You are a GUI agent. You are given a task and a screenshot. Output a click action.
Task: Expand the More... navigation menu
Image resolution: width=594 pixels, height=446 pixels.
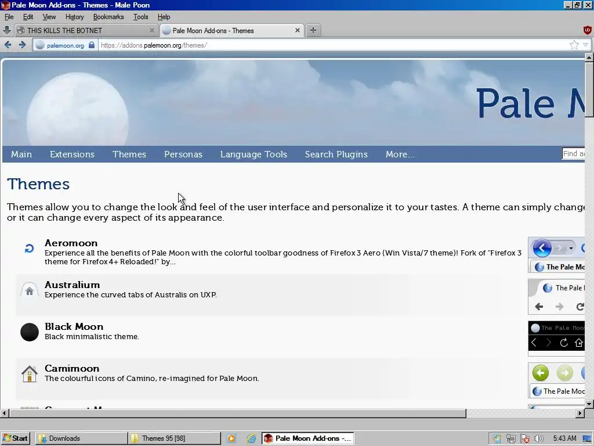(400, 154)
